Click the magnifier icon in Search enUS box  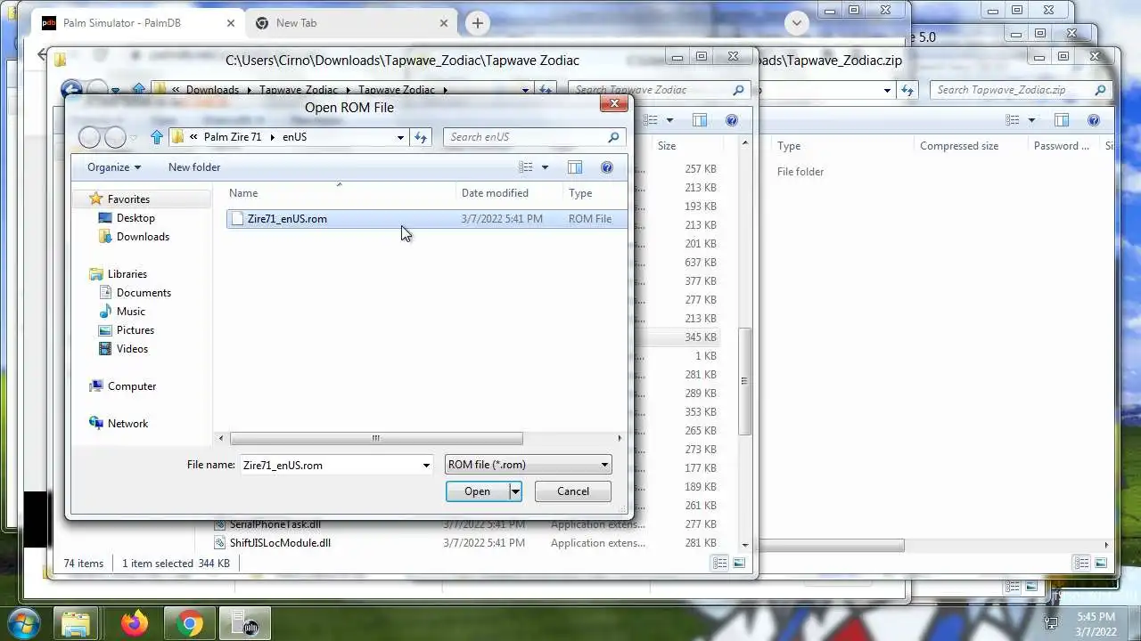point(613,137)
